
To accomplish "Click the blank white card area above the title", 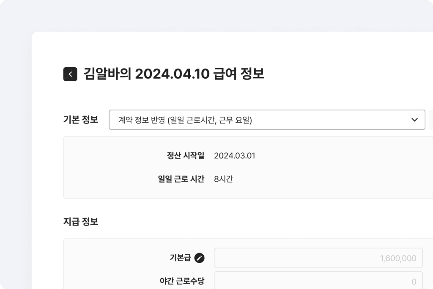I will point(211,47).
